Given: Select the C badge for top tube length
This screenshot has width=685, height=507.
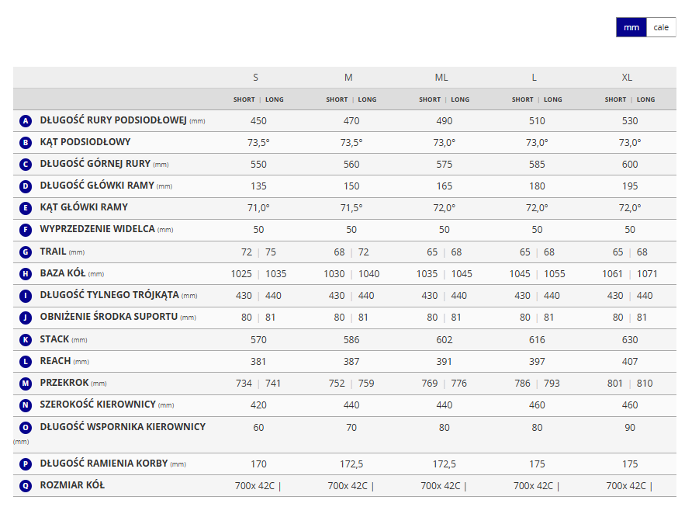Looking at the screenshot, I should pos(26,165).
